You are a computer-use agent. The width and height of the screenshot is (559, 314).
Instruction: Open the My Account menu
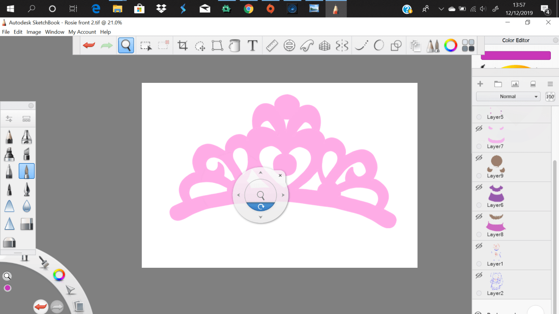pyautogui.click(x=82, y=32)
